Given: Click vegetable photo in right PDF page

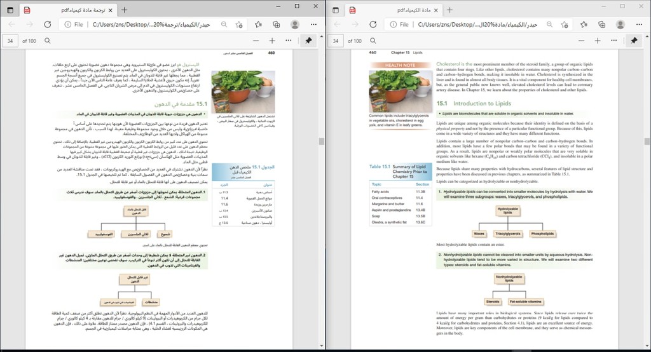Looking at the screenshot, I should 401,91.
